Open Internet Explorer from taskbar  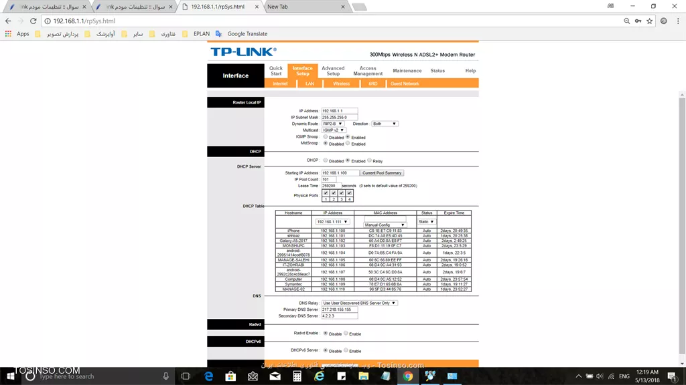click(320, 376)
